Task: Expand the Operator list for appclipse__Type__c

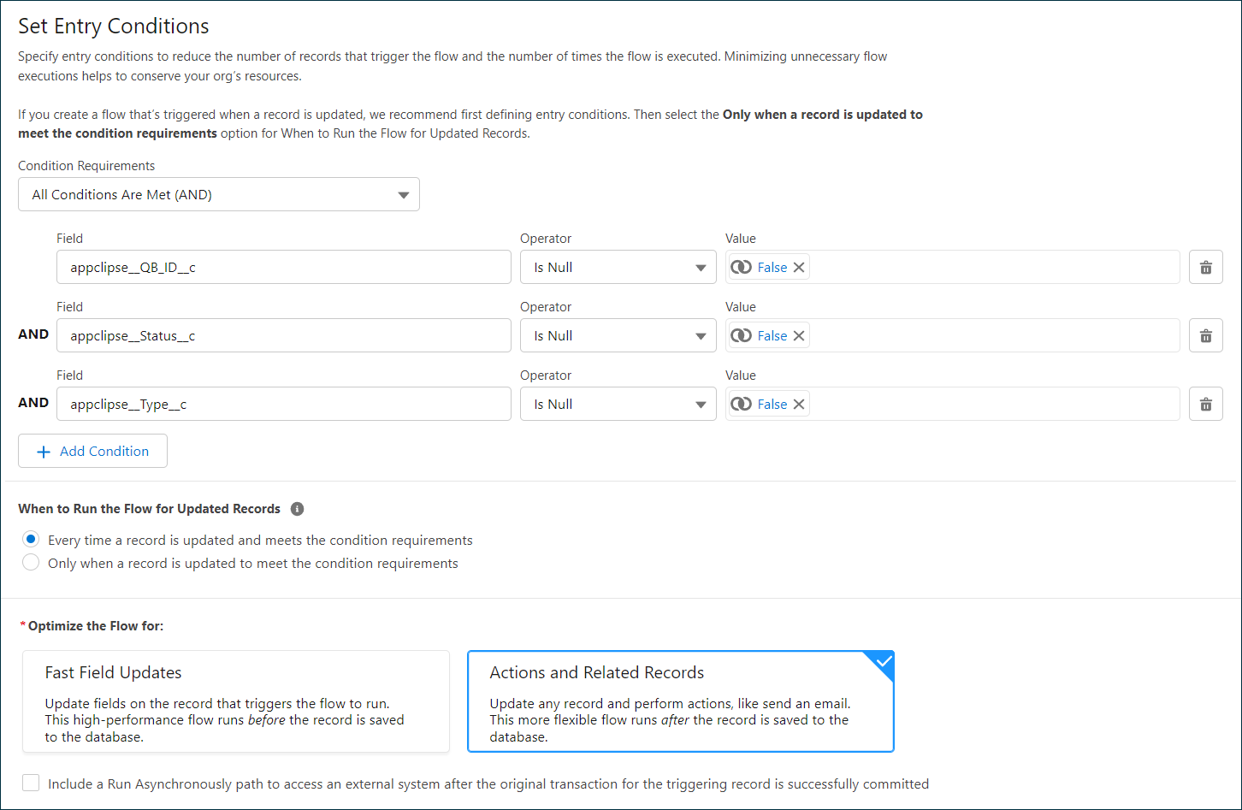Action: 618,404
